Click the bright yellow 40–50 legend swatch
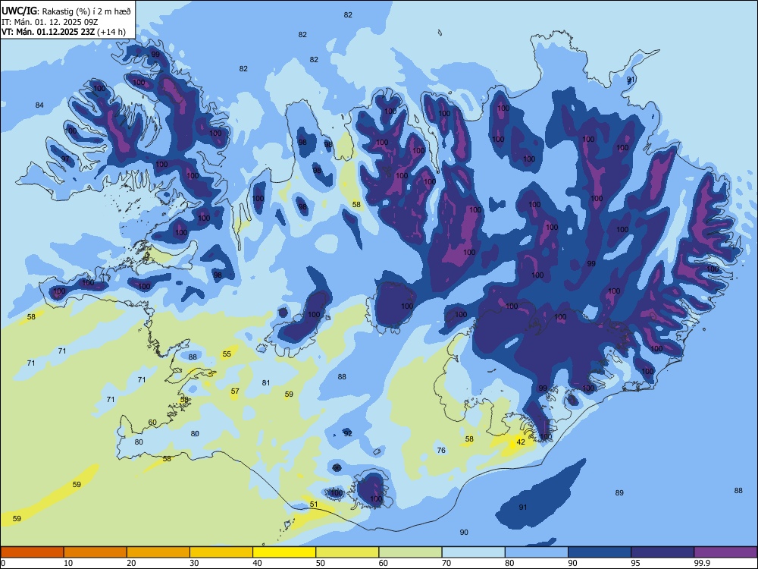758x569 pixels. click(284, 552)
